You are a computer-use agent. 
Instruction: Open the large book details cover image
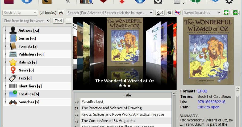(x=208, y=51)
